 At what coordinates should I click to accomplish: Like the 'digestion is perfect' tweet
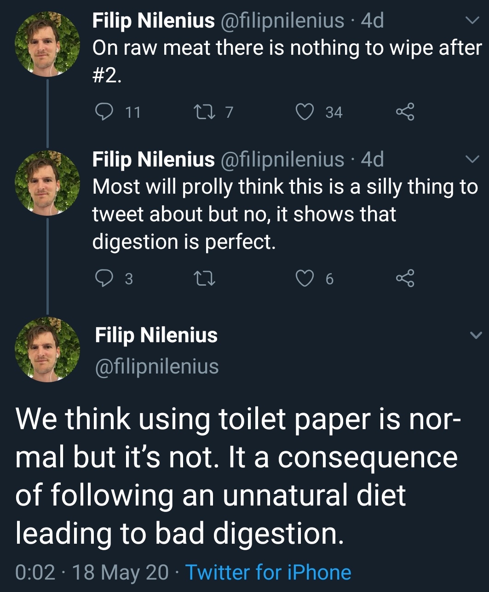[304, 278]
